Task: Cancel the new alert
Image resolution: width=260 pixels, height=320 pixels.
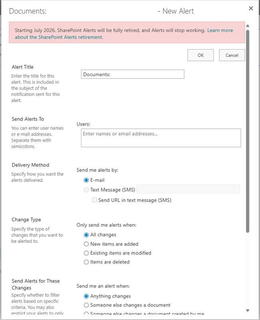Action: click(x=232, y=55)
